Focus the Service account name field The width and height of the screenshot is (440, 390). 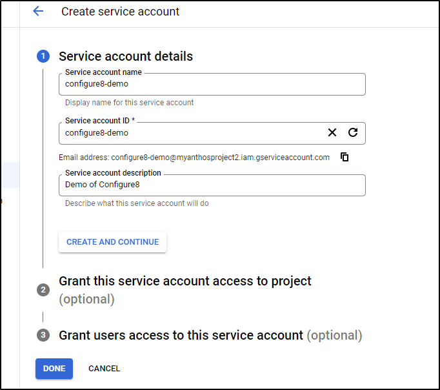[212, 84]
